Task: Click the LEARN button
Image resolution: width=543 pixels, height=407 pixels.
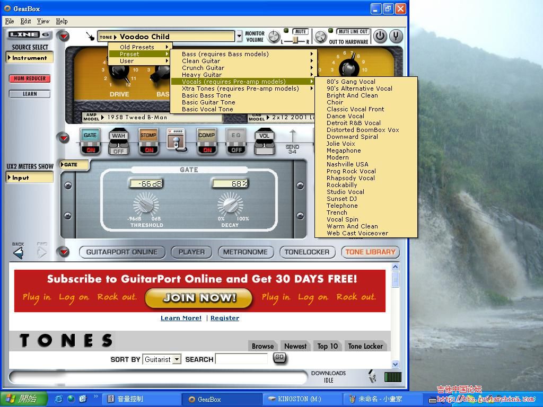Action: pyautogui.click(x=30, y=94)
